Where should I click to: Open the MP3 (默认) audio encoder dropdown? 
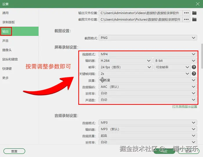148,129
